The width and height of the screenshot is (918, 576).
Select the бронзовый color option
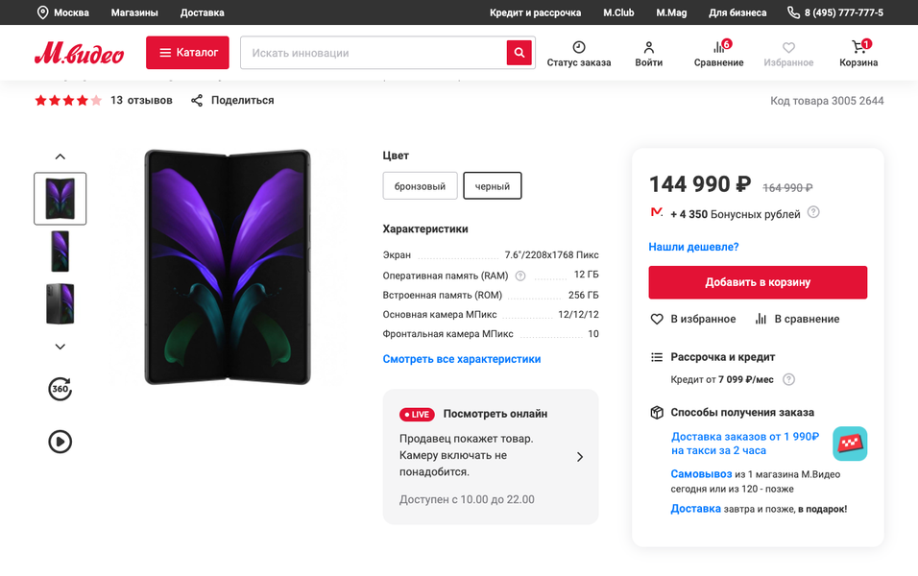point(420,186)
